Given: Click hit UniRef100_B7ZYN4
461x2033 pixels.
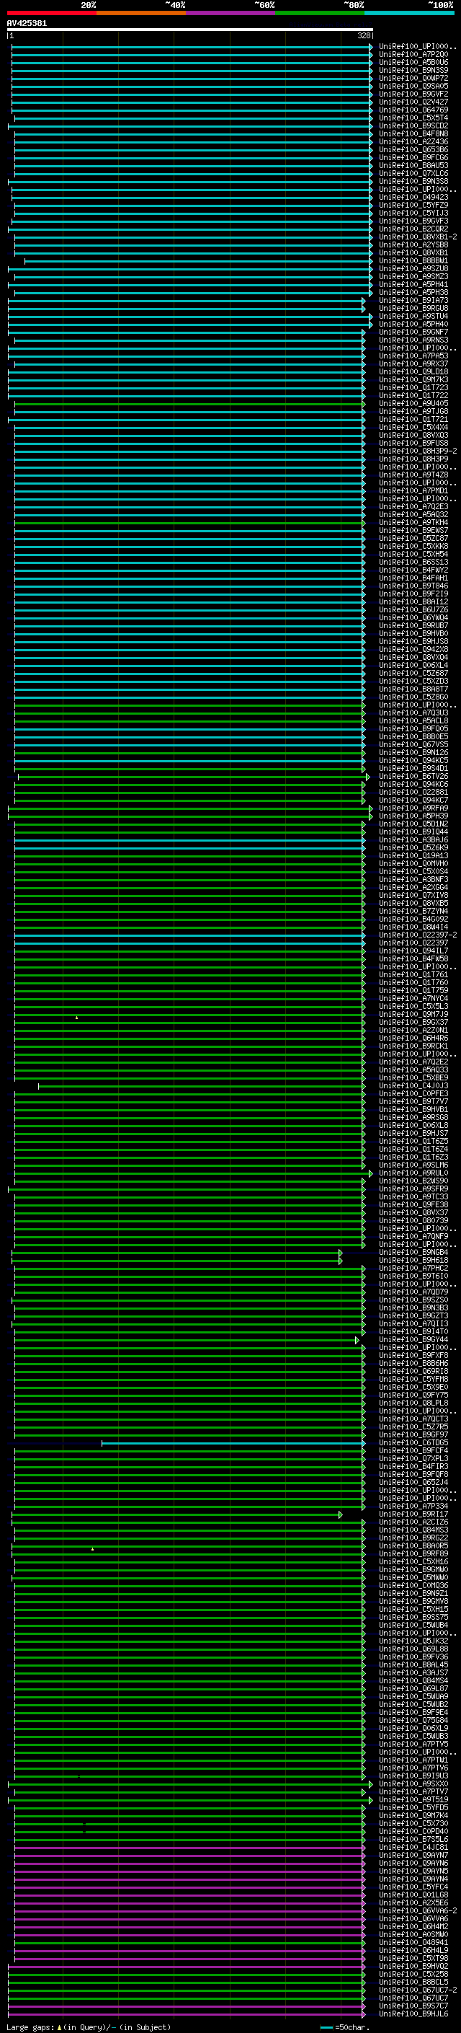Looking at the screenshot, I should pyautogui.click(x=413, y=912).
